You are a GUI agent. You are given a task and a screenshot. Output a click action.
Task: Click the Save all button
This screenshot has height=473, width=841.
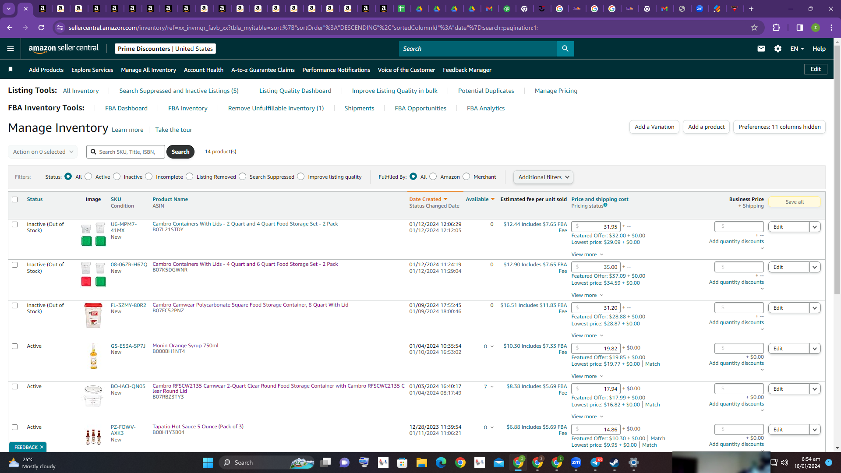click(x=795, y=202)
